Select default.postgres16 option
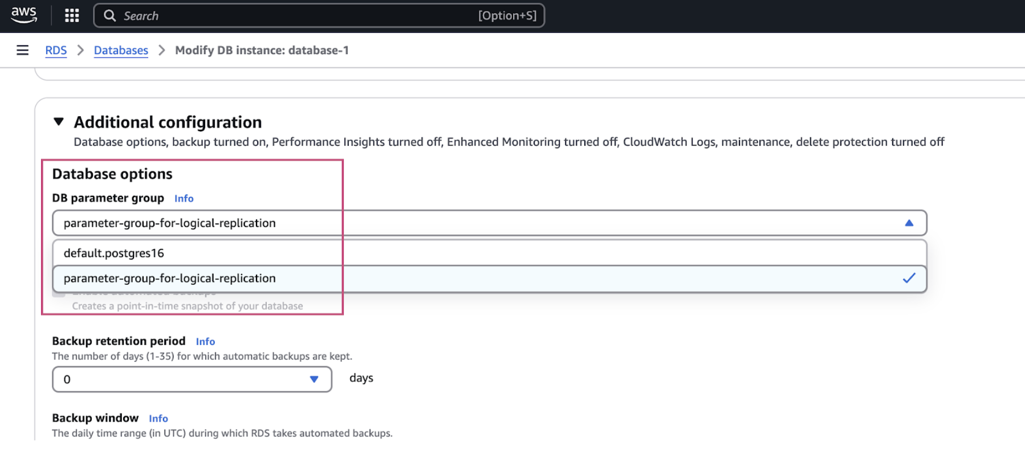 pos(489,253)
